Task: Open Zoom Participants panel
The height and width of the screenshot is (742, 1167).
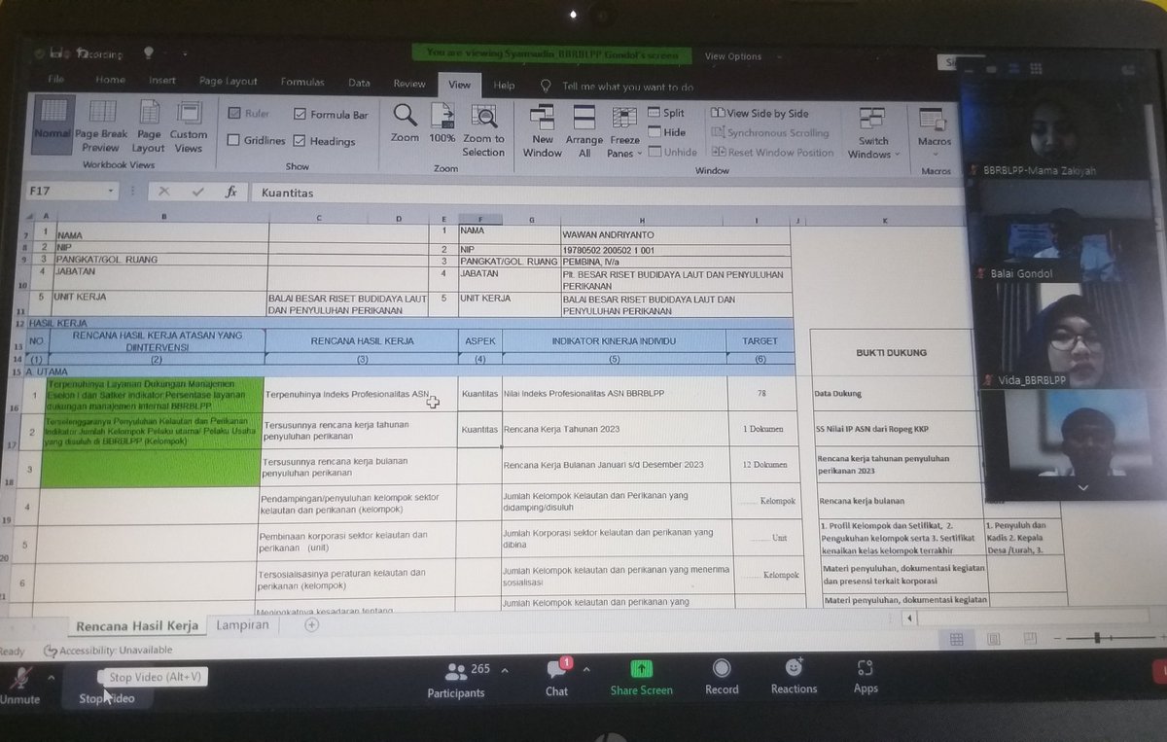Action: coord(456,680)
